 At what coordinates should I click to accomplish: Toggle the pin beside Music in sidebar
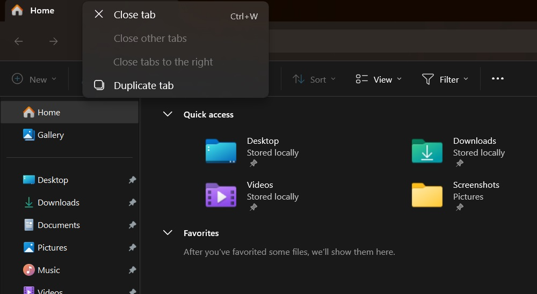coord(132,270)
